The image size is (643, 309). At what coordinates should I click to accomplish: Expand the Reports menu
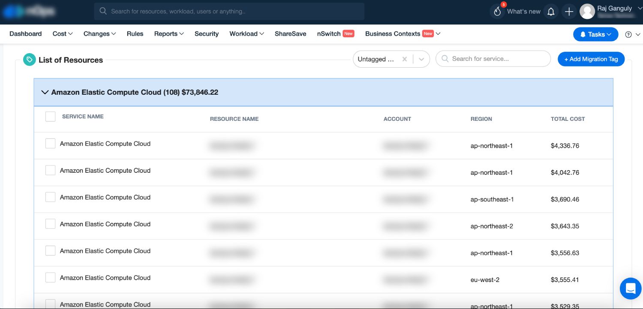coord(169,34)
